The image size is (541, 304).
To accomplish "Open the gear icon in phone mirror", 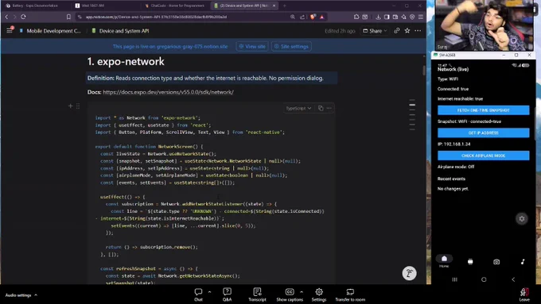I will pyautogui.click(x=522, y=218).
